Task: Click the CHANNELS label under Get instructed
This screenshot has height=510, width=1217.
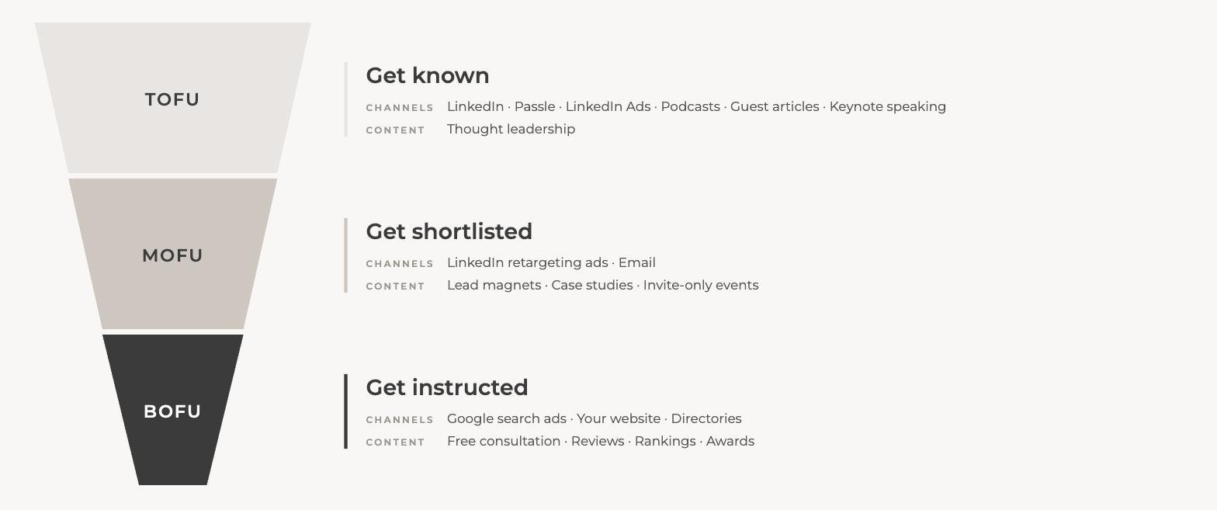Action: 400,420
